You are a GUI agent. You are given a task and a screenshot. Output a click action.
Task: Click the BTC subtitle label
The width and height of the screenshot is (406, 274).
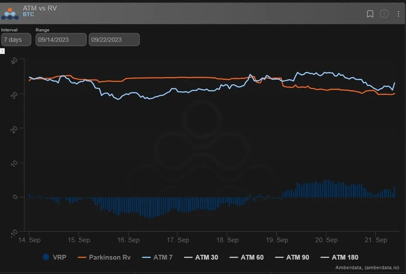(28, 14)
